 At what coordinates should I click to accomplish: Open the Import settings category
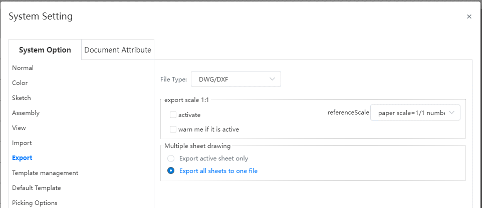tap(22, 143)
